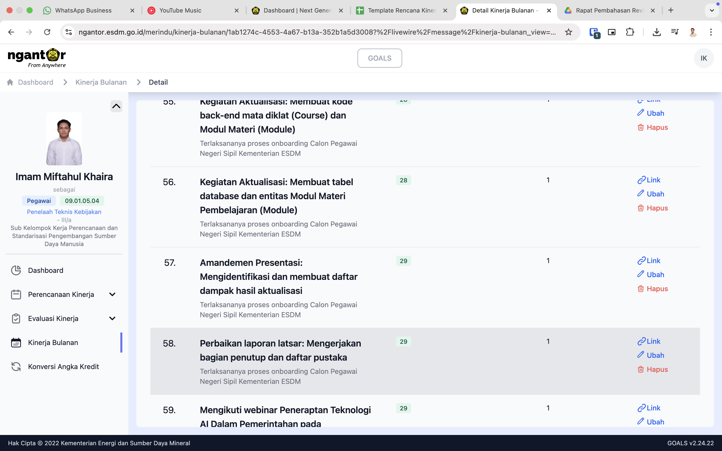Open the tab list dropdown arrow
722x451 pixels.
(711, 11)
